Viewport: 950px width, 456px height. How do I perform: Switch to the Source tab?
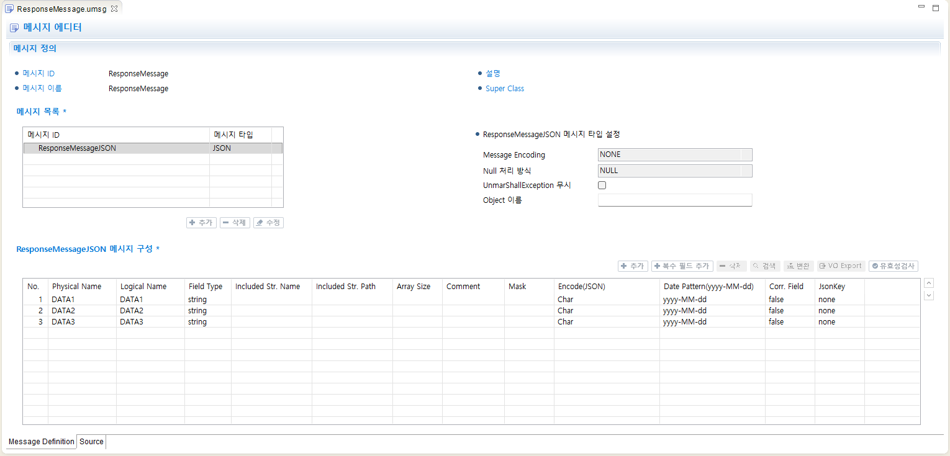91,441
